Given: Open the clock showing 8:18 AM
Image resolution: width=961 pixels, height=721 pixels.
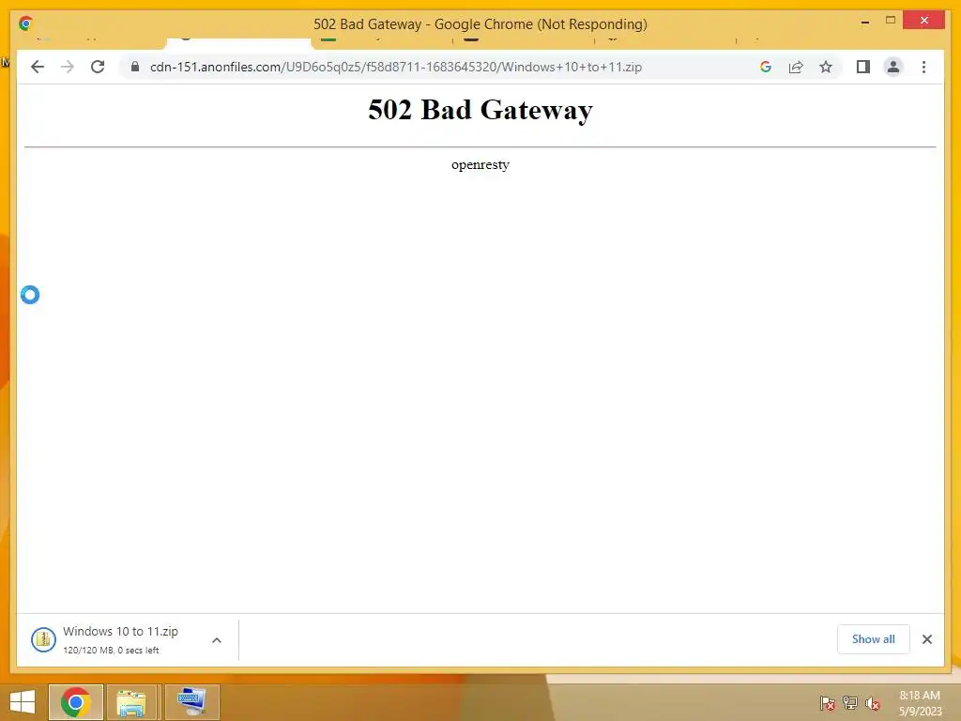Looking at the screenshot, I should click(920, 703).
